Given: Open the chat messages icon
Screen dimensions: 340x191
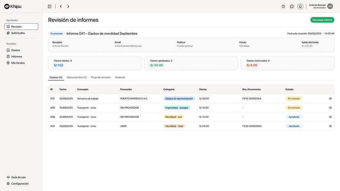Looking at the screenshot, I should [x=292, y=7].
